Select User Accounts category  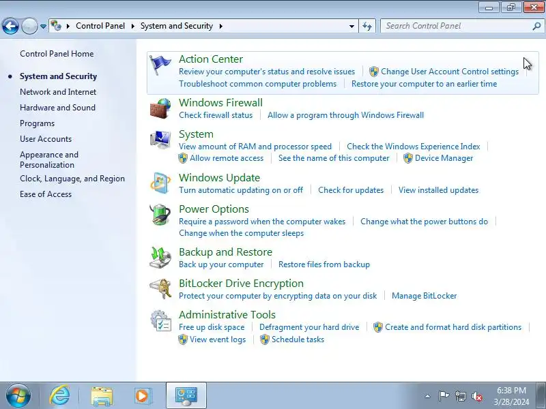pyautogui.click(x=46, y=139)
